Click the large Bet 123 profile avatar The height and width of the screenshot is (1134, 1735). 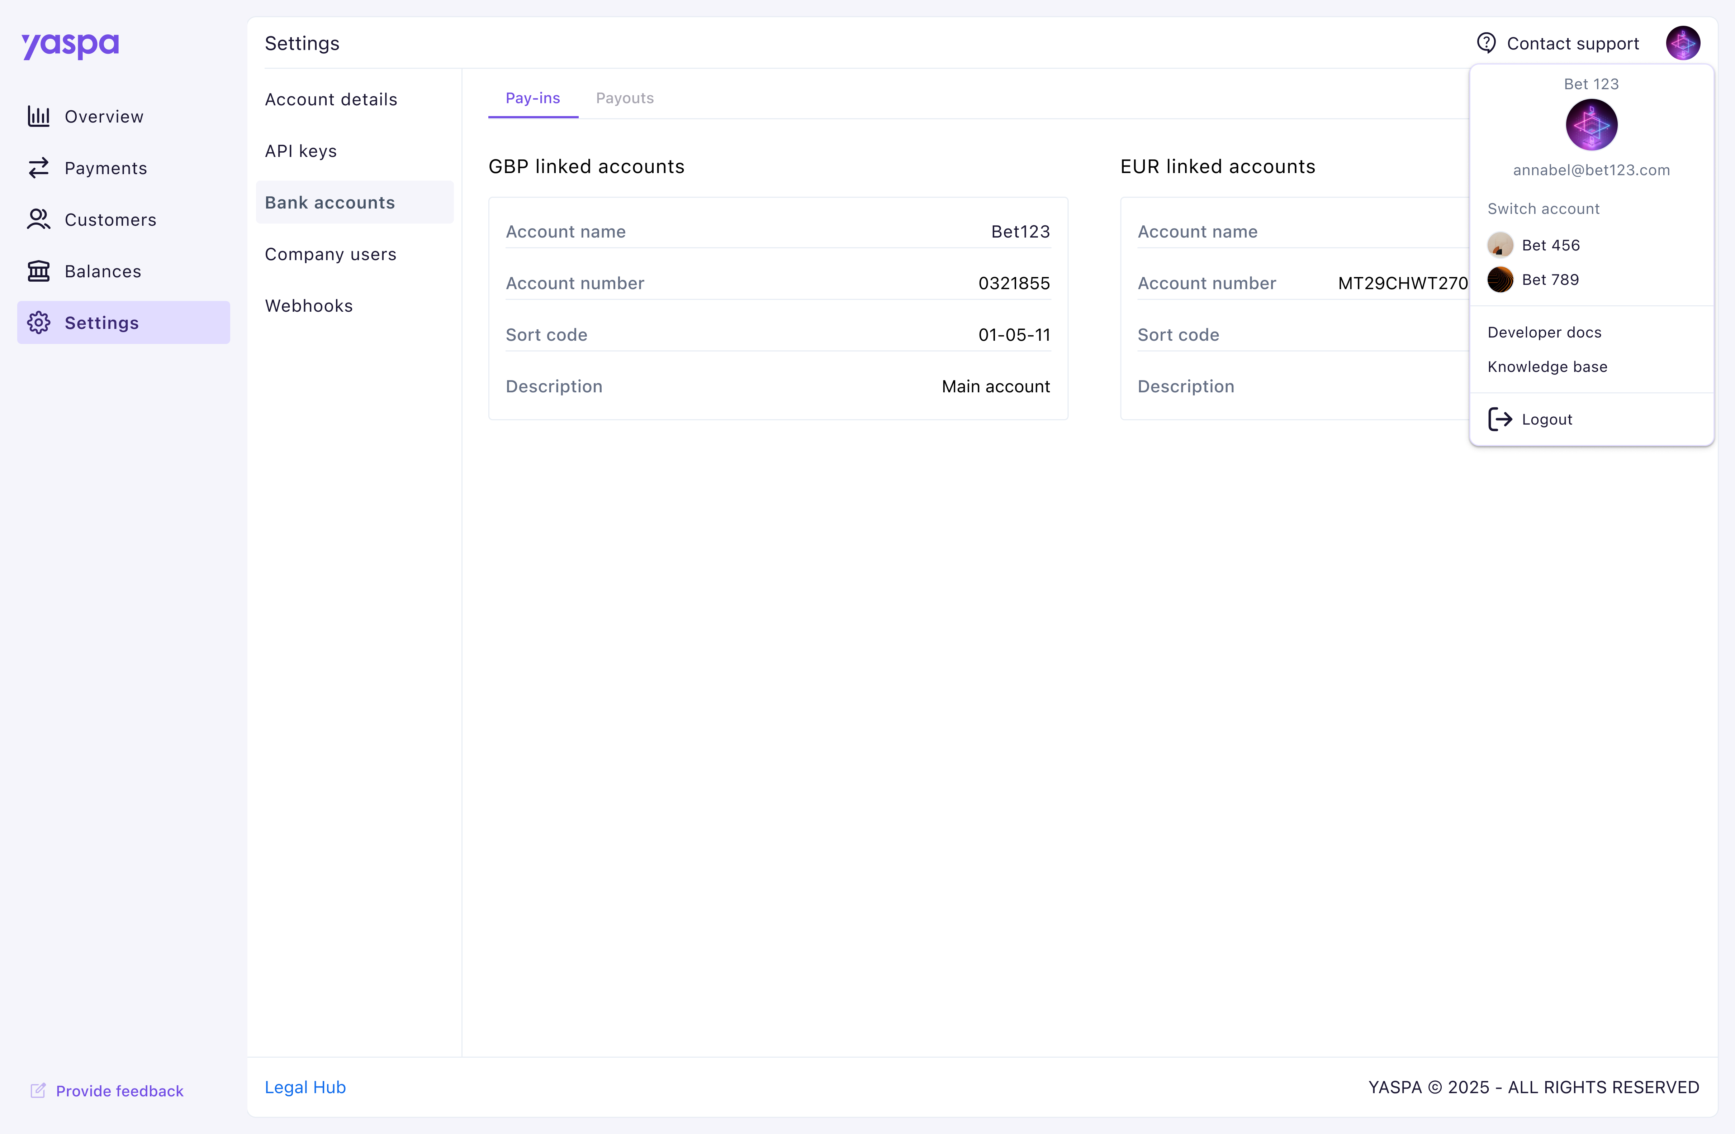coord(1591,125)
